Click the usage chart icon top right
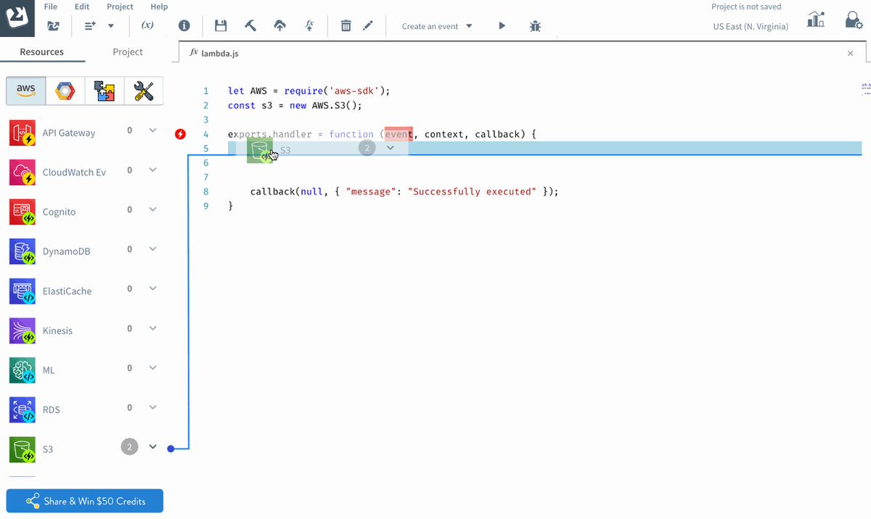 (816, 20)
